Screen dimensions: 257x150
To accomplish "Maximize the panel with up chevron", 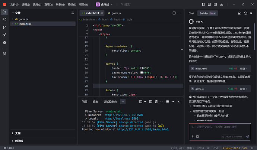I will 173,102.
